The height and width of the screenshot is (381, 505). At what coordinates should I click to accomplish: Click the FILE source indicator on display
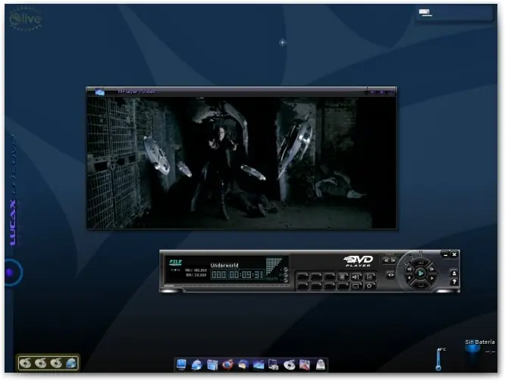[175, 262]
